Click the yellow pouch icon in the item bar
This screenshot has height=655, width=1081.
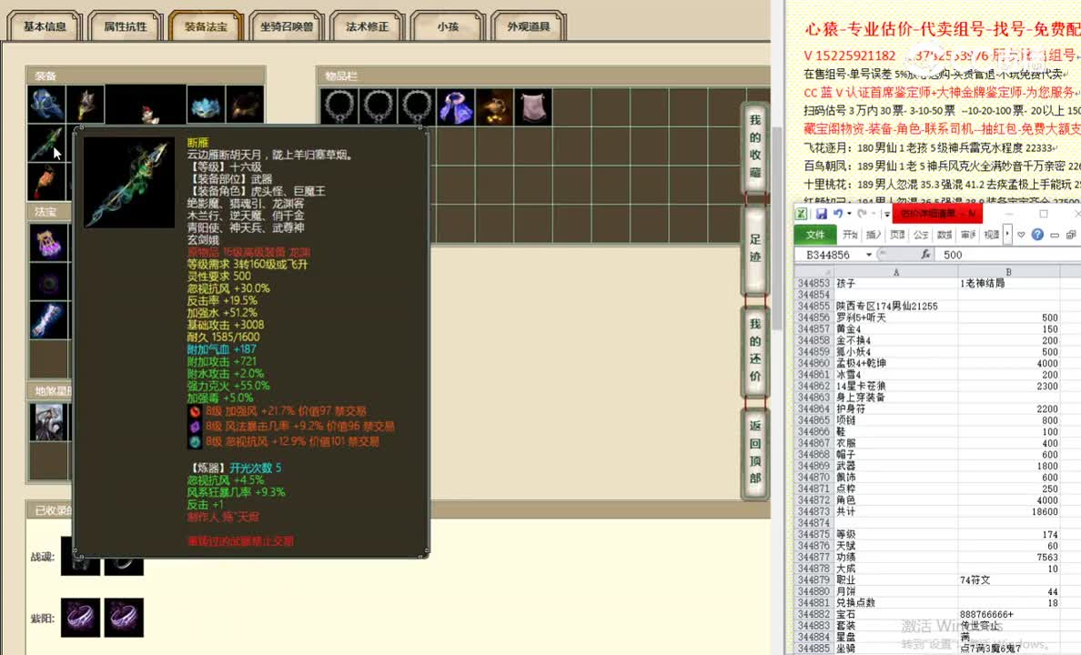[497, 106]
